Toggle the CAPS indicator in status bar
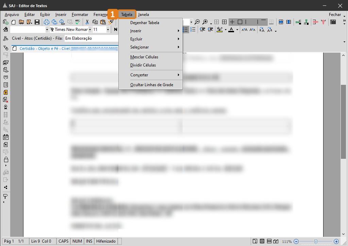 click(x=63, y=241)
